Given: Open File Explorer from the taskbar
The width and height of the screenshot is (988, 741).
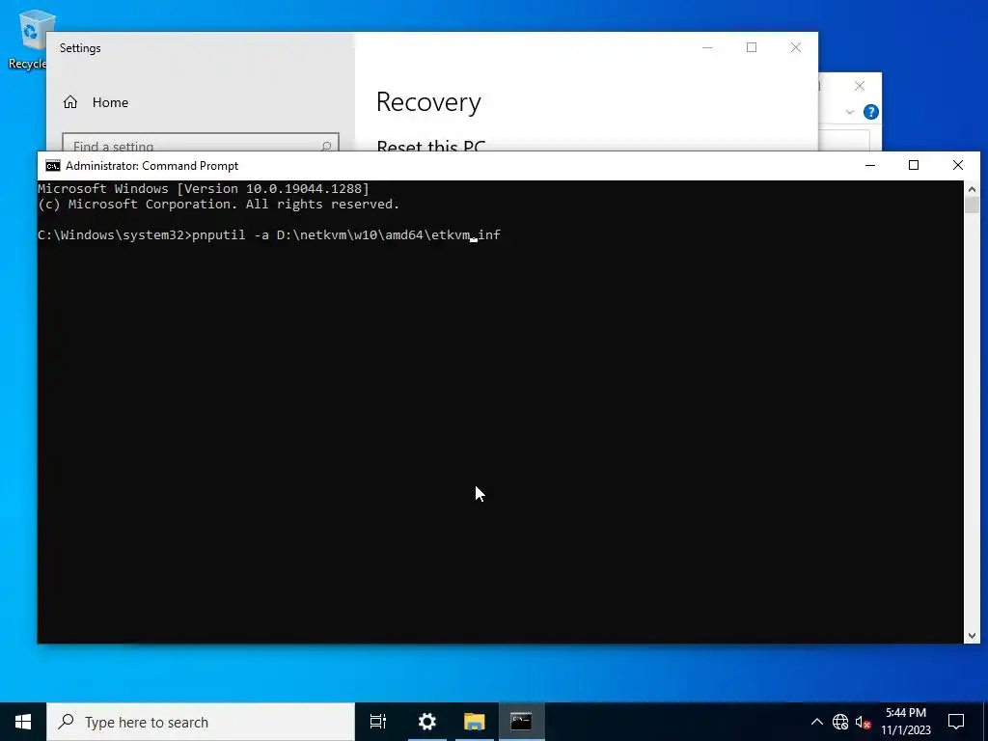Looking at the screenshot, I should pos(475,722).
